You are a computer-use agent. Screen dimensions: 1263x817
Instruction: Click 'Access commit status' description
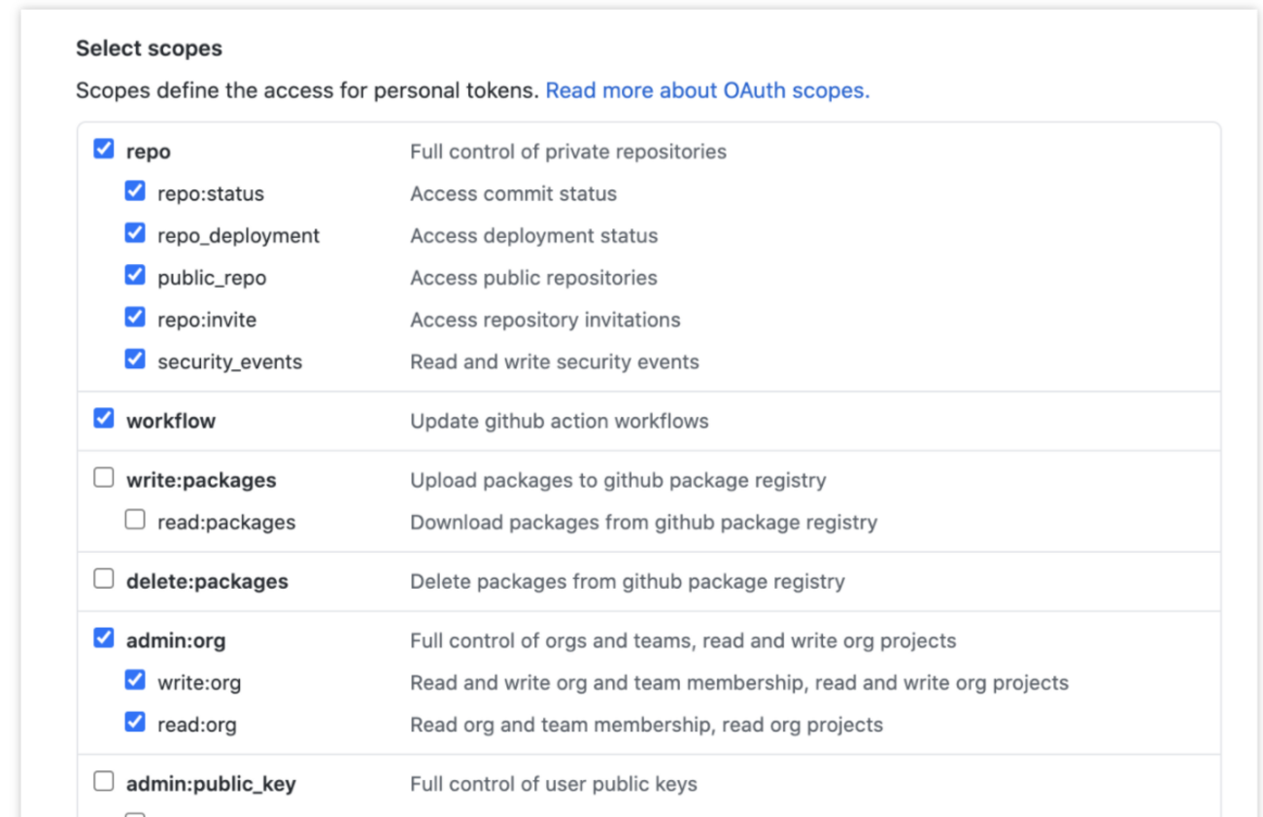point(513,193)
